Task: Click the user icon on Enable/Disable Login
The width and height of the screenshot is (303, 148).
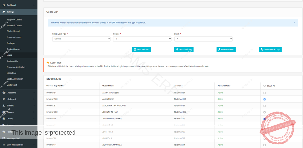Action: (x=261, y=50)
